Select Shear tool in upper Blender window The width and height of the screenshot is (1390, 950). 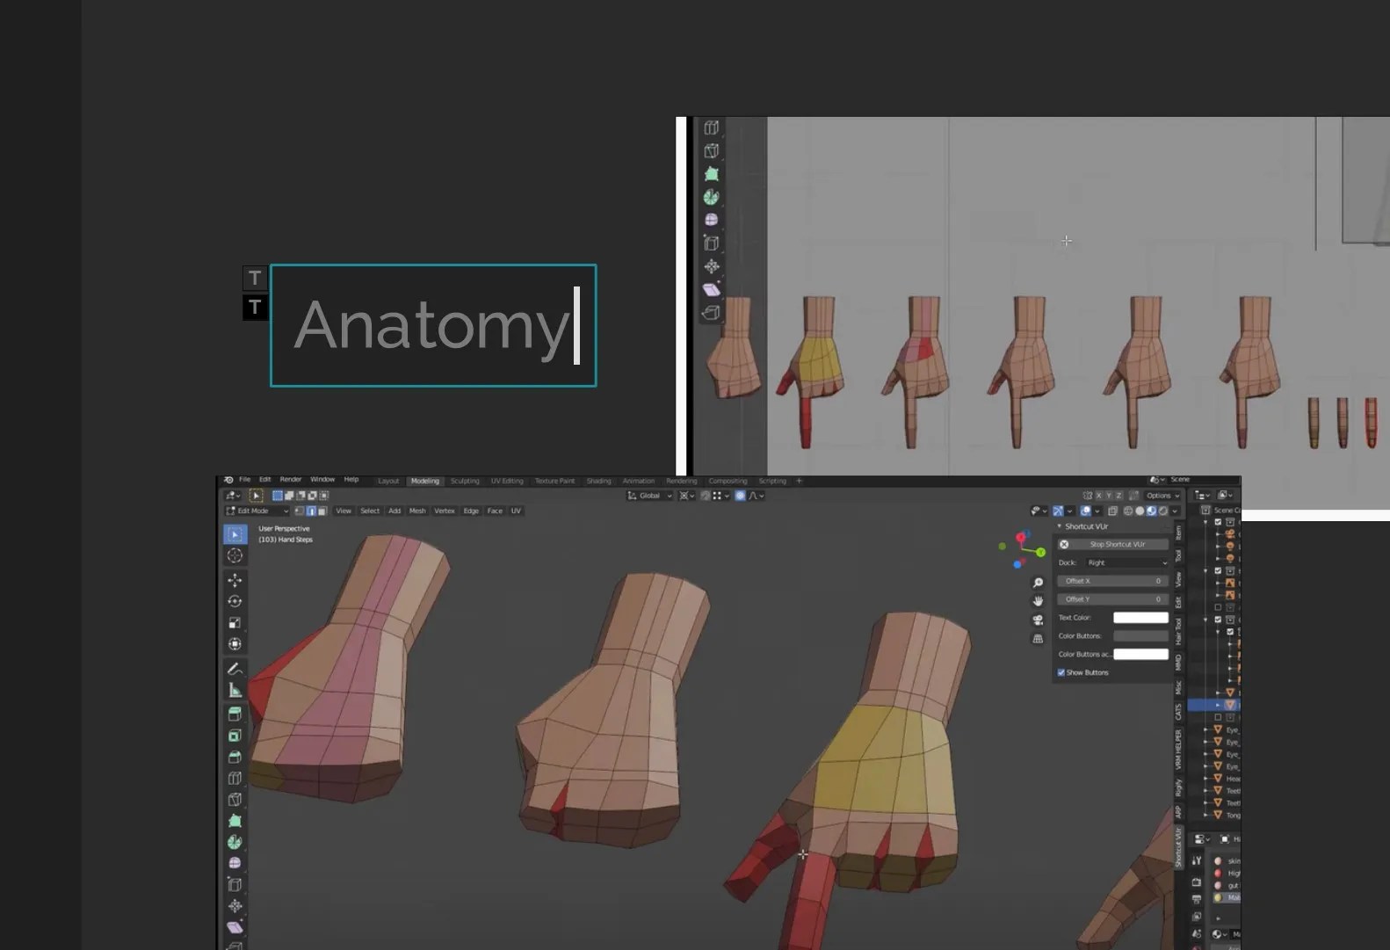(x=712, y=289)
